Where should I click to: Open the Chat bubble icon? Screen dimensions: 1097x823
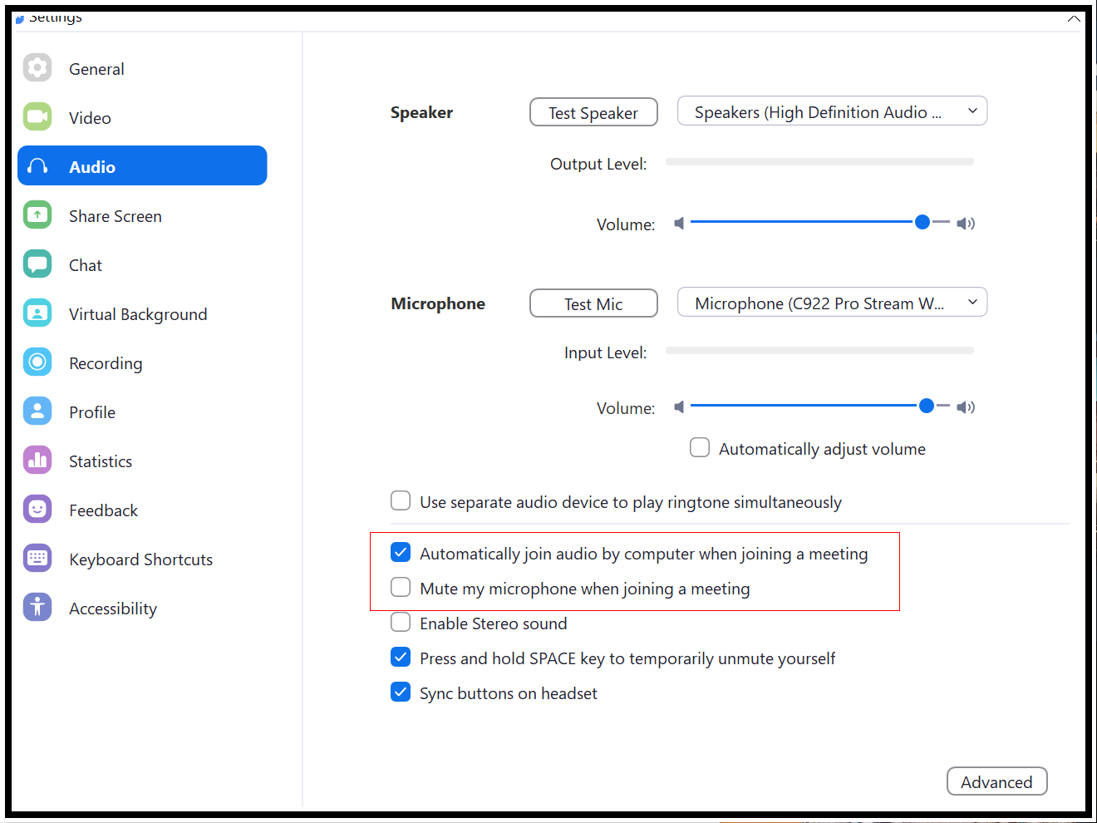tap(37, 264)
